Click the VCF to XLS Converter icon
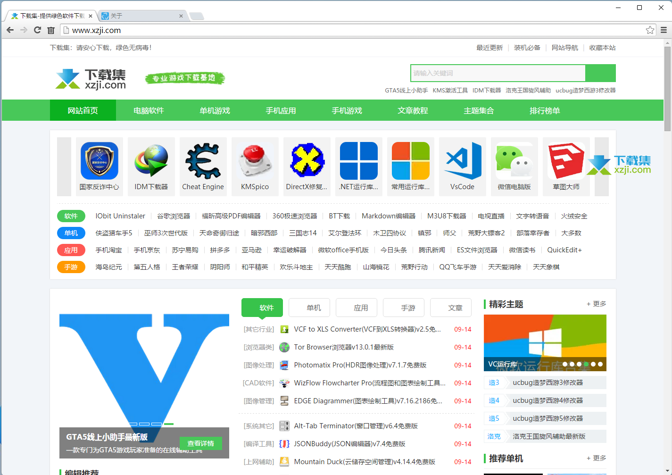672x475 pixels. (x=284, y=329)
